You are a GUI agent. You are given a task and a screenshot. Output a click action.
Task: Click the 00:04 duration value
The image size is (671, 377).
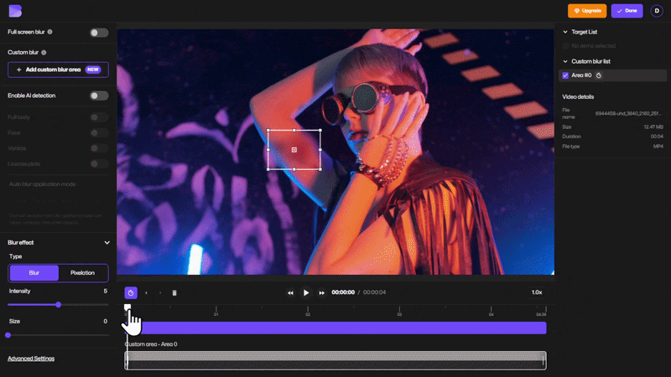(657, 137)
